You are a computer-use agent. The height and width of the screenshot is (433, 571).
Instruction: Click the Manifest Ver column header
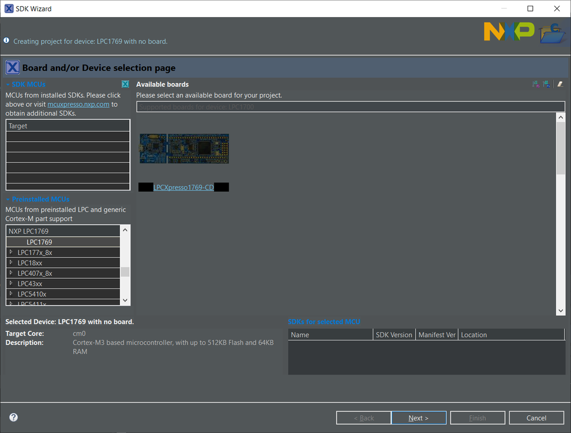click(x=437, y=335)
